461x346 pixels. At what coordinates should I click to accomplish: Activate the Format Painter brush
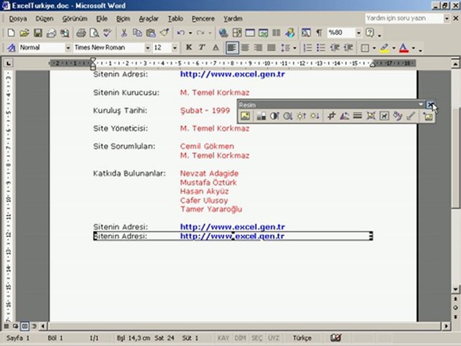[165, 33]
